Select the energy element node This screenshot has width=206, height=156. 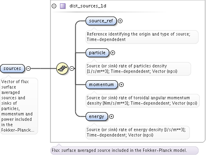(x=96, y=116)
